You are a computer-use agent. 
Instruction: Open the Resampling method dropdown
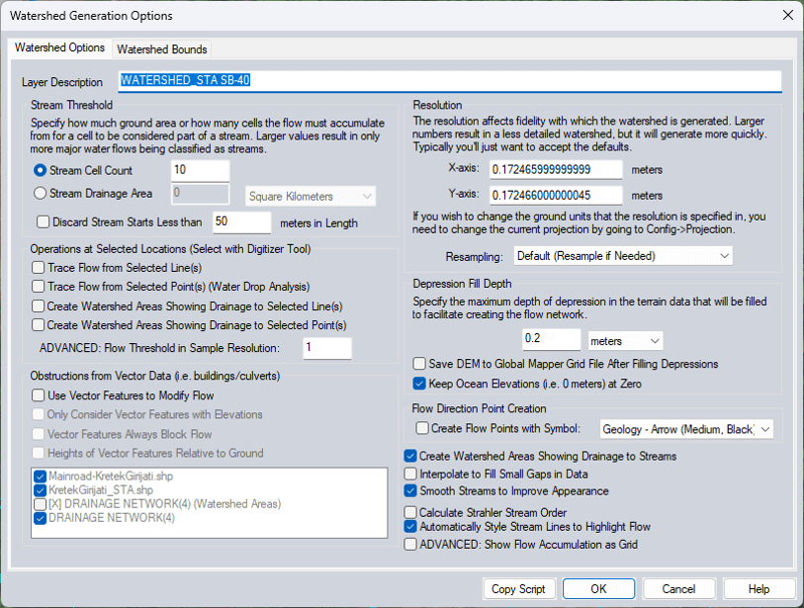(x=623, y=256)
